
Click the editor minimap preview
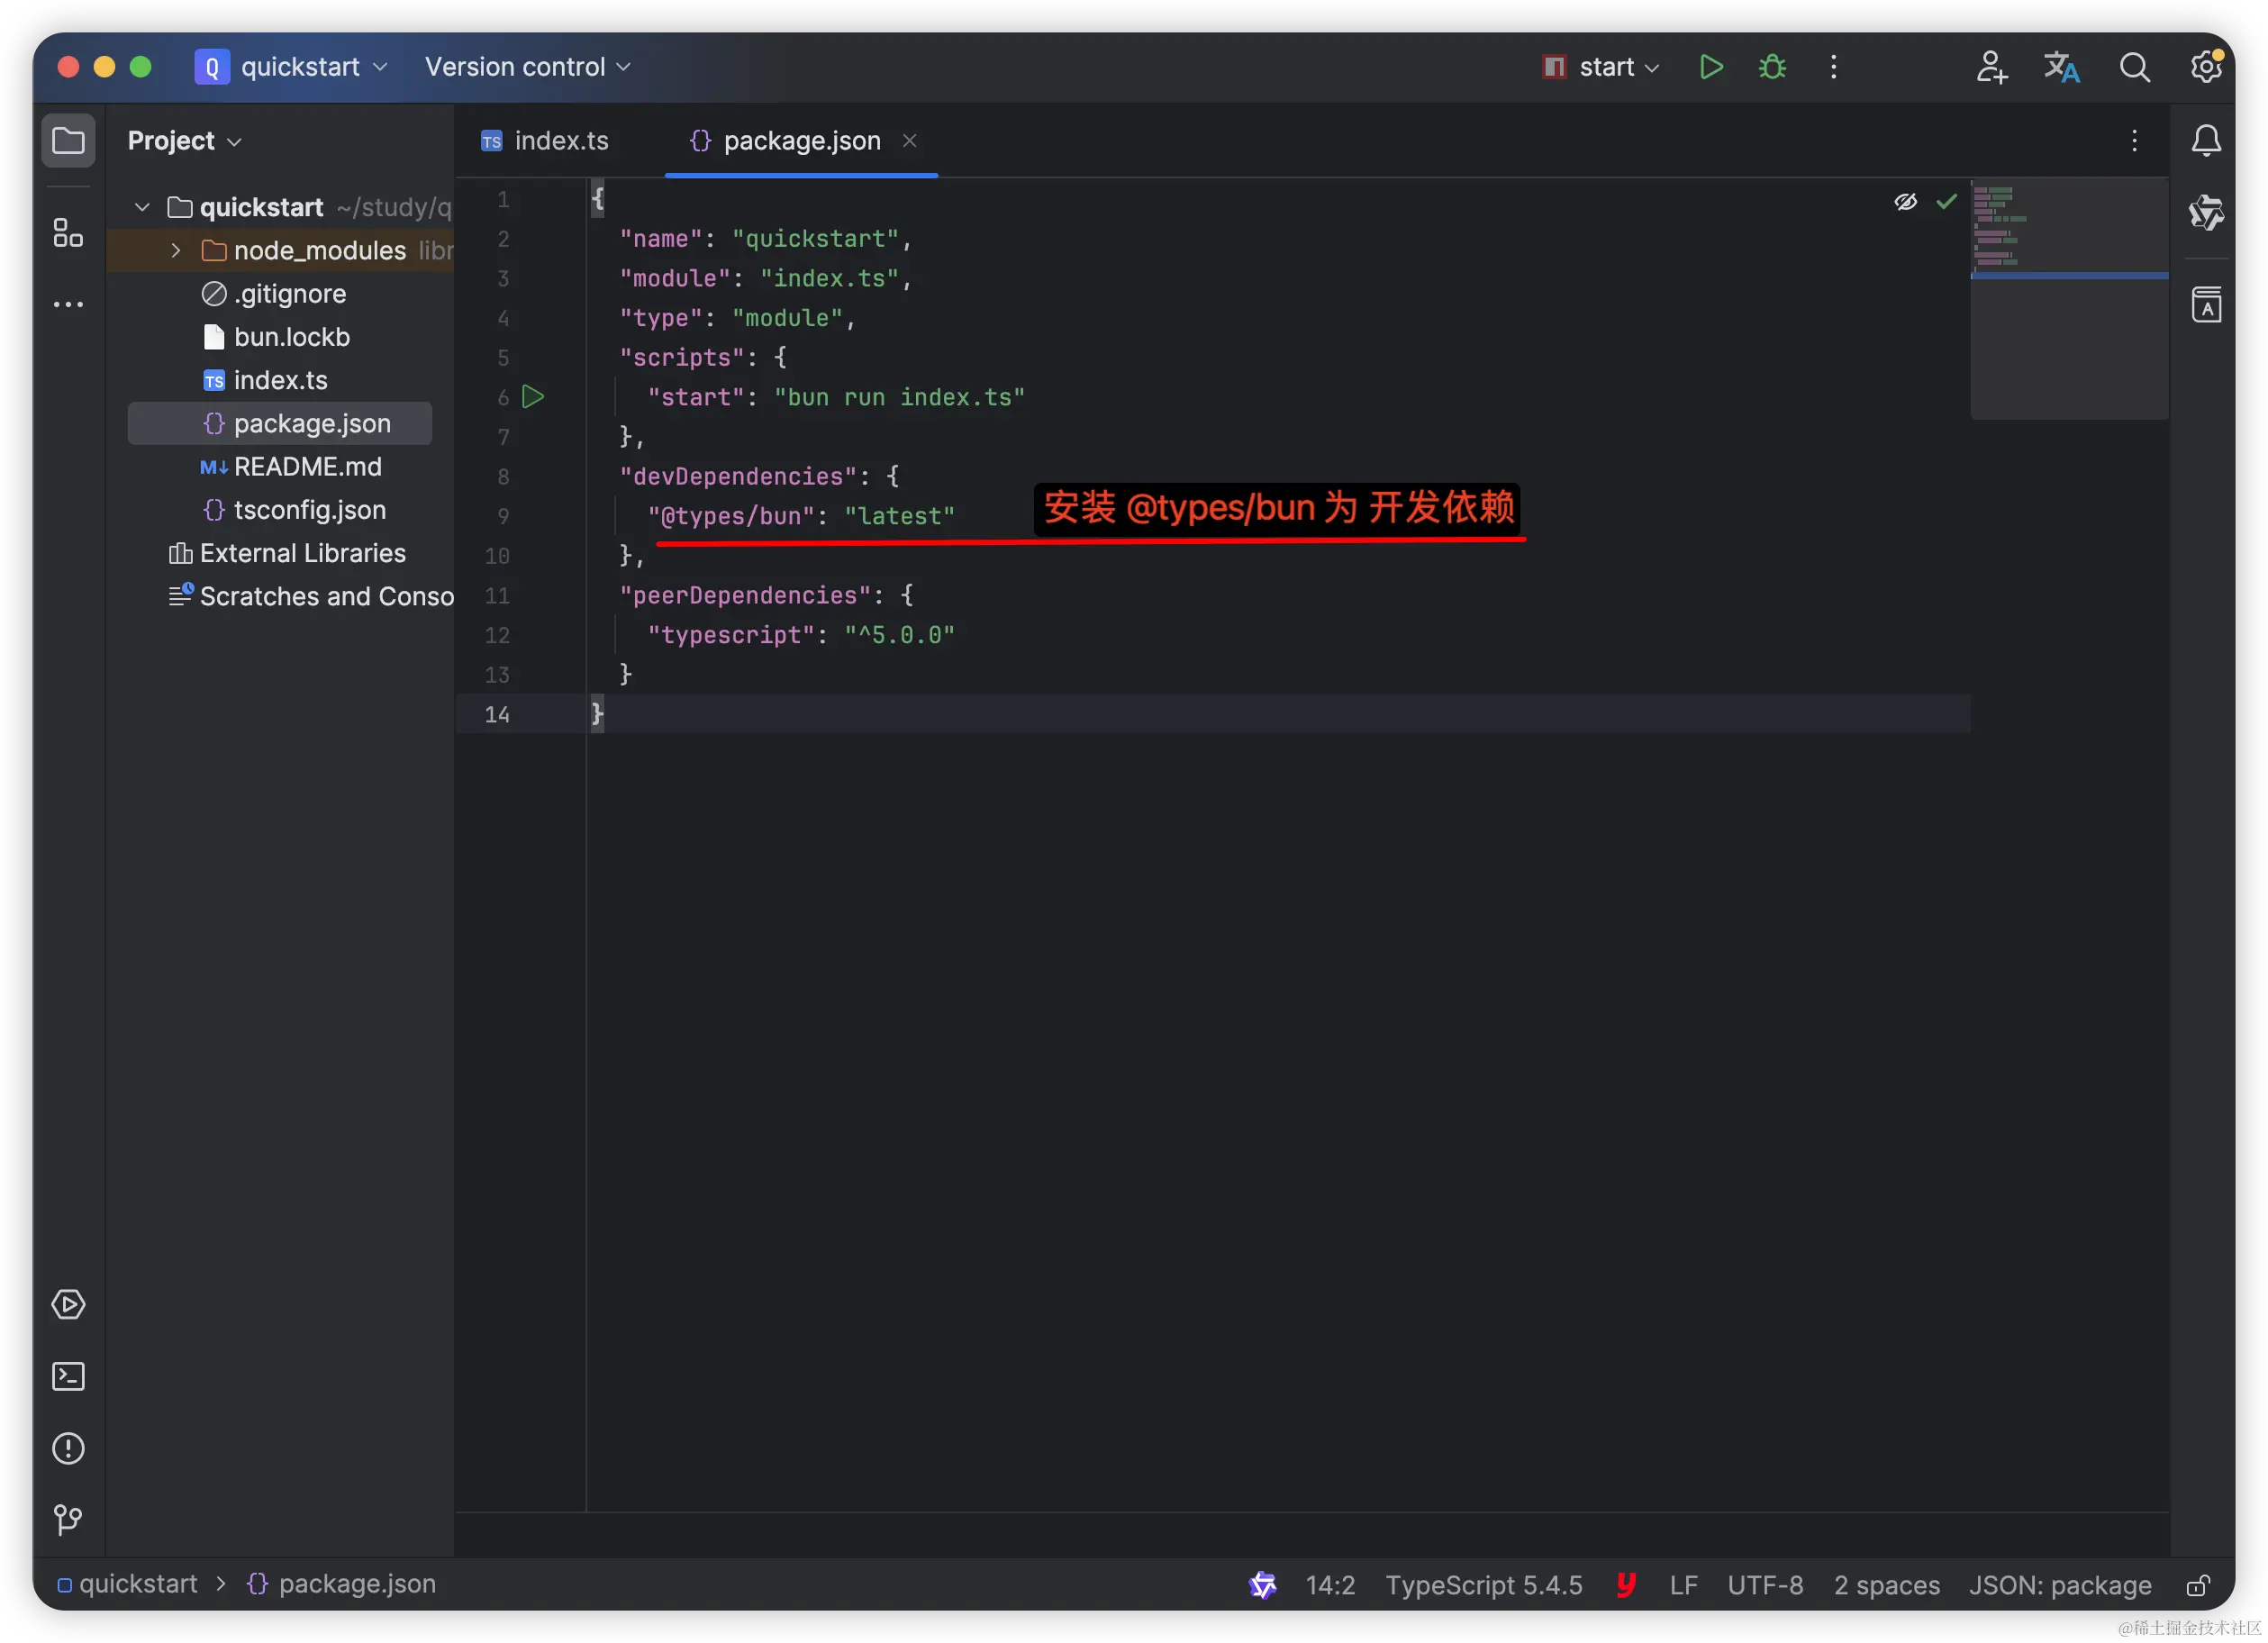pyautogui.click(x=2069, y=298)
